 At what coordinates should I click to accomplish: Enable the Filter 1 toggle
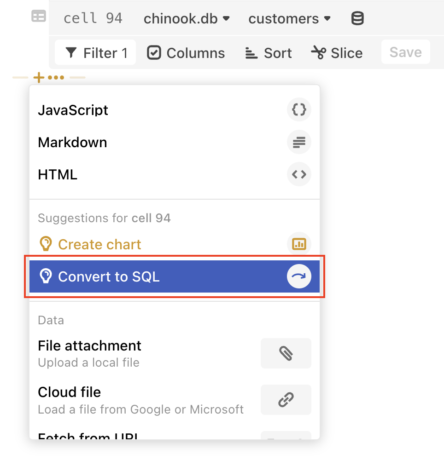95,52
